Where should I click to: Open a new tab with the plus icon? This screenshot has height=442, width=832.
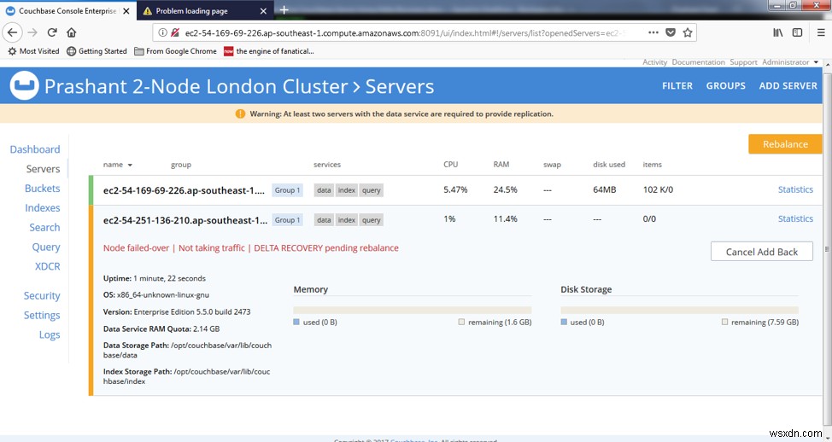pos(284,10)
